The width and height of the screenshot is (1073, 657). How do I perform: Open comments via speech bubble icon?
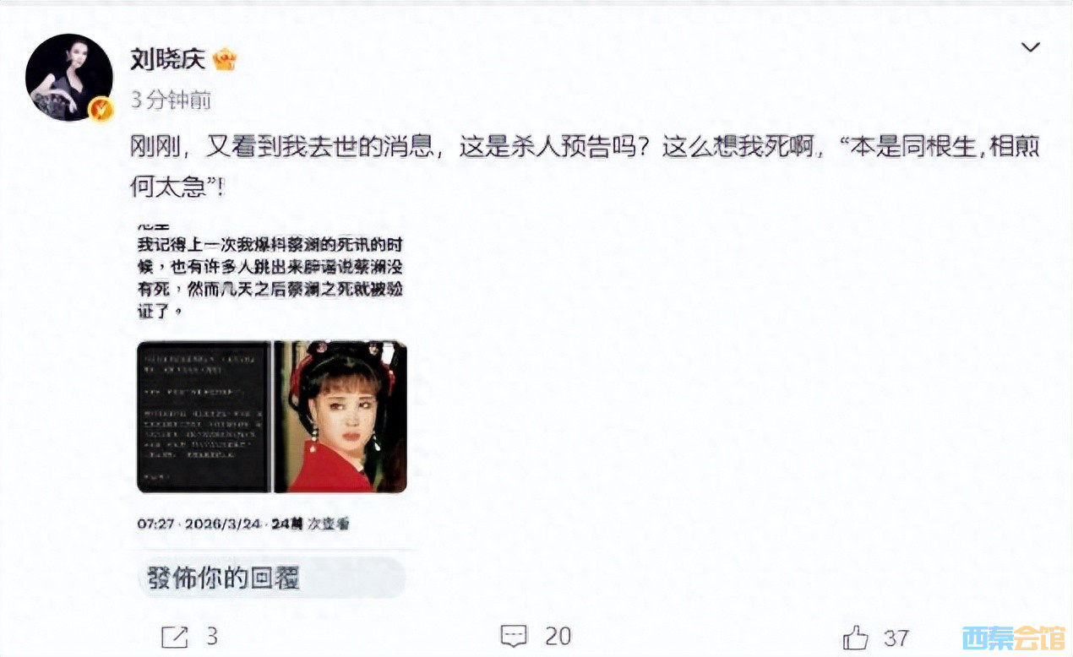(514, 636)
